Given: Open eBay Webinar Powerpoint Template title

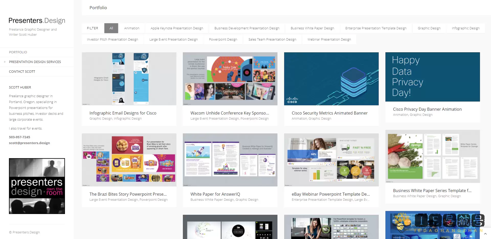Looking at the screenshot, I should tap(331, 194).
